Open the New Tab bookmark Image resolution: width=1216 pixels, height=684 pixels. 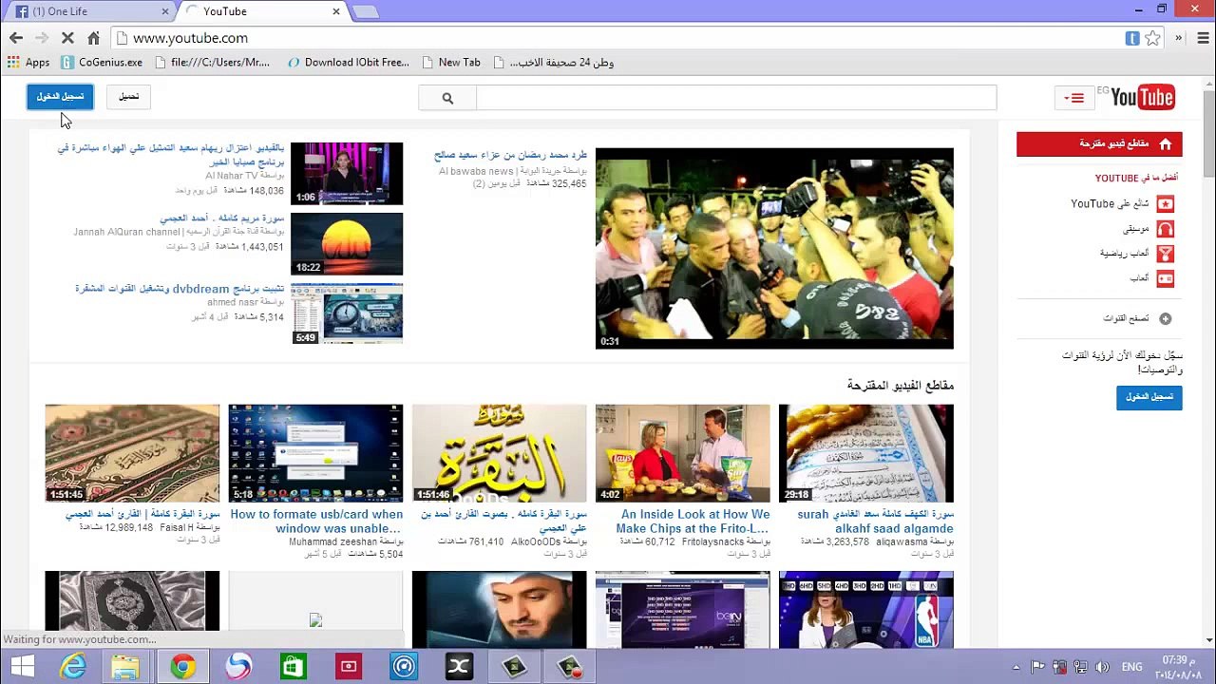[x=450, y=63]
